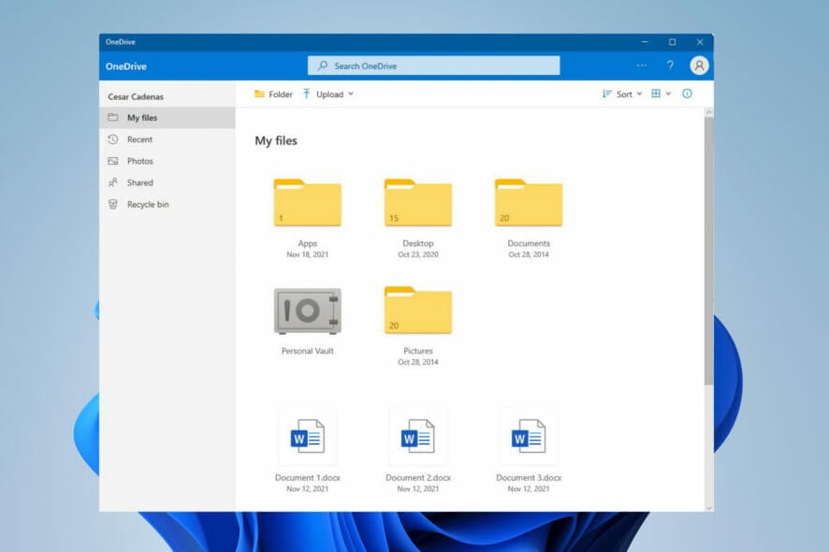Open Recycle bin in the sidebar
829x552 pixels.
(167, 204)
